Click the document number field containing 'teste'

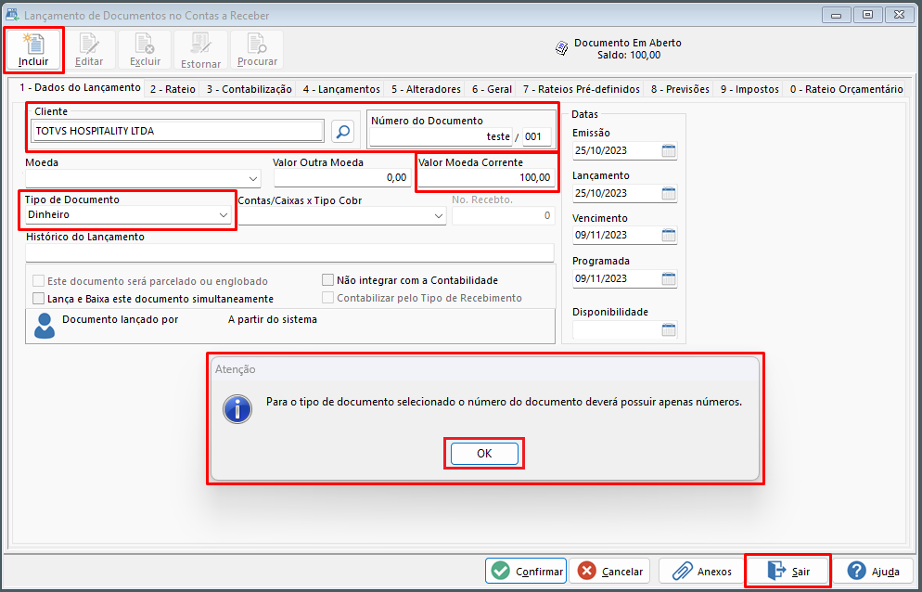click(441, 136)
